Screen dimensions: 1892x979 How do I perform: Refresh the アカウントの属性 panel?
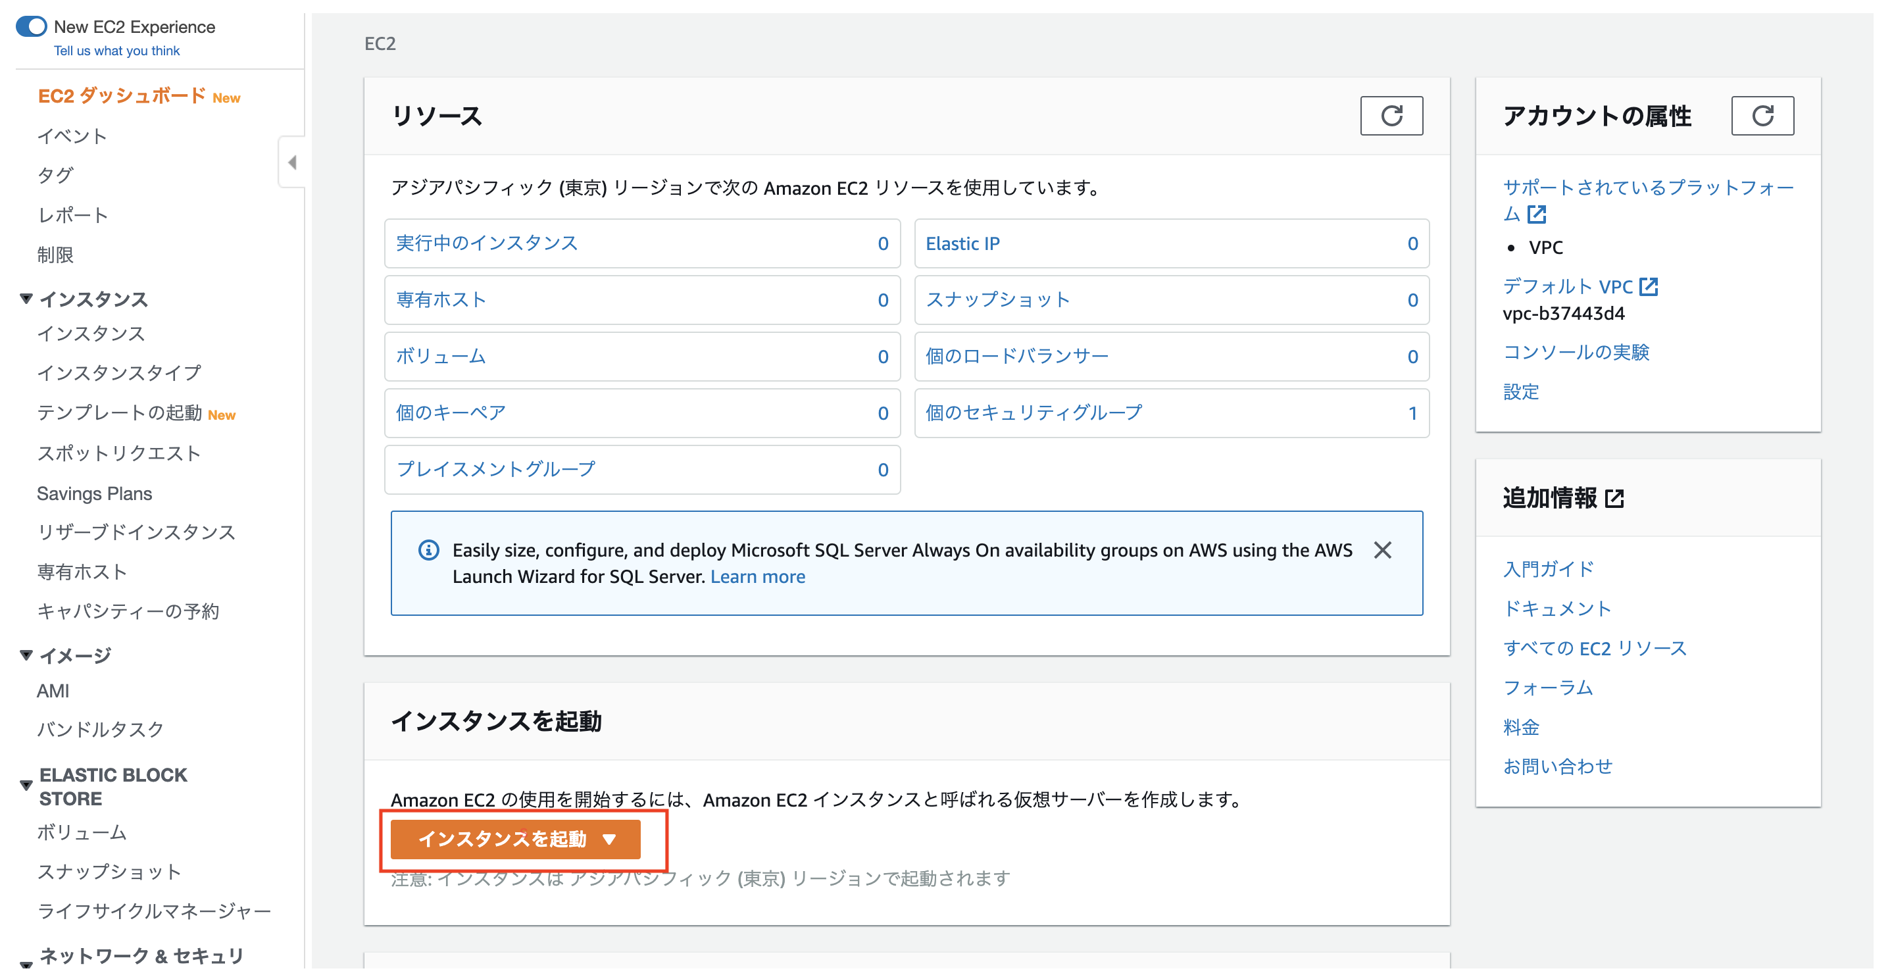click(1764, 115)
